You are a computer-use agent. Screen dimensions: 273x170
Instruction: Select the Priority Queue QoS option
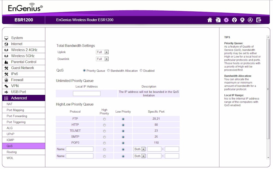pyautogui.click(x=84, y=71)
